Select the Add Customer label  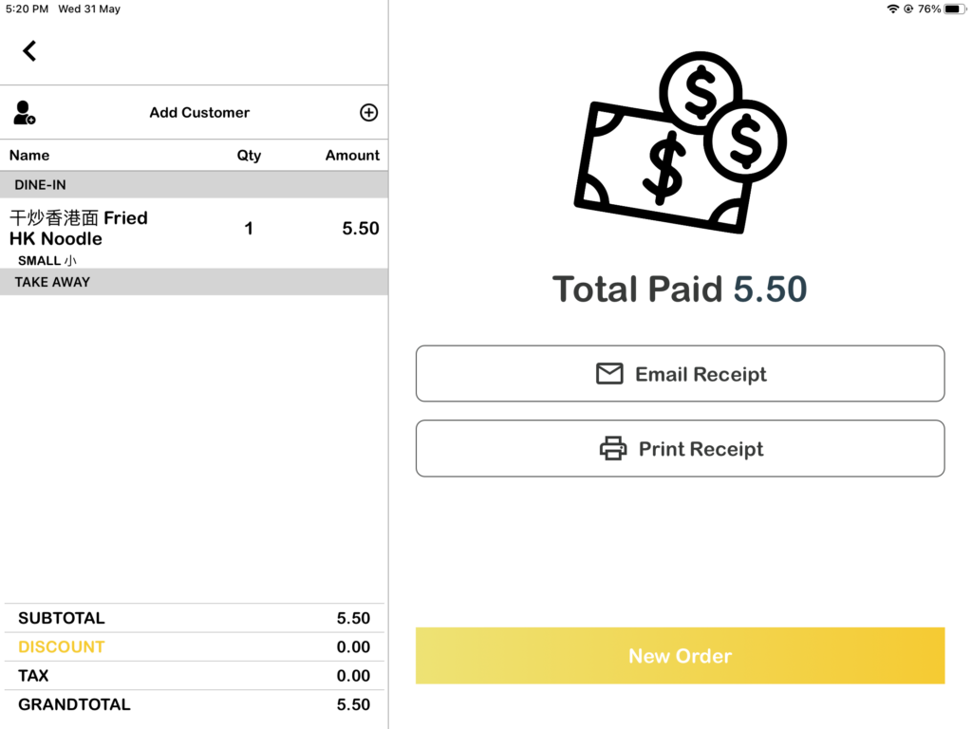click(x=199, y=113)
